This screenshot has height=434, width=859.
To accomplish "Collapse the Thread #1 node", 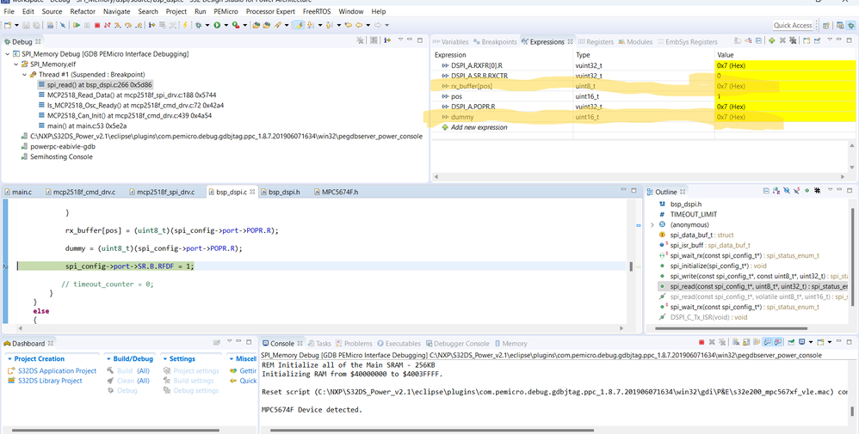I will [x=25, y=75].
